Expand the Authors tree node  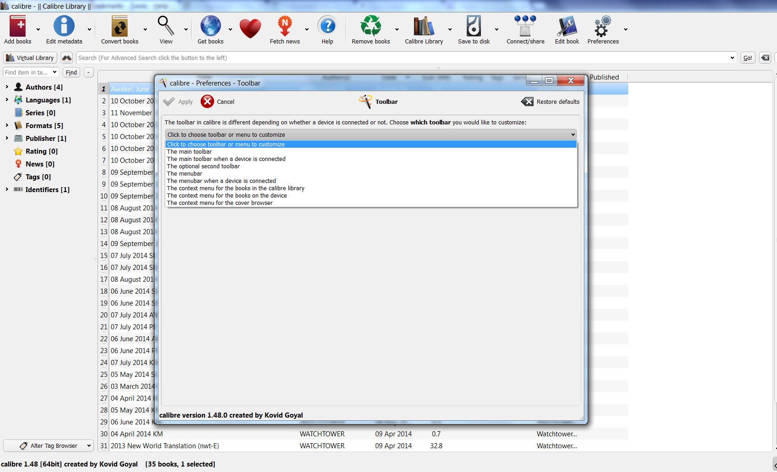tap(7, 87)
